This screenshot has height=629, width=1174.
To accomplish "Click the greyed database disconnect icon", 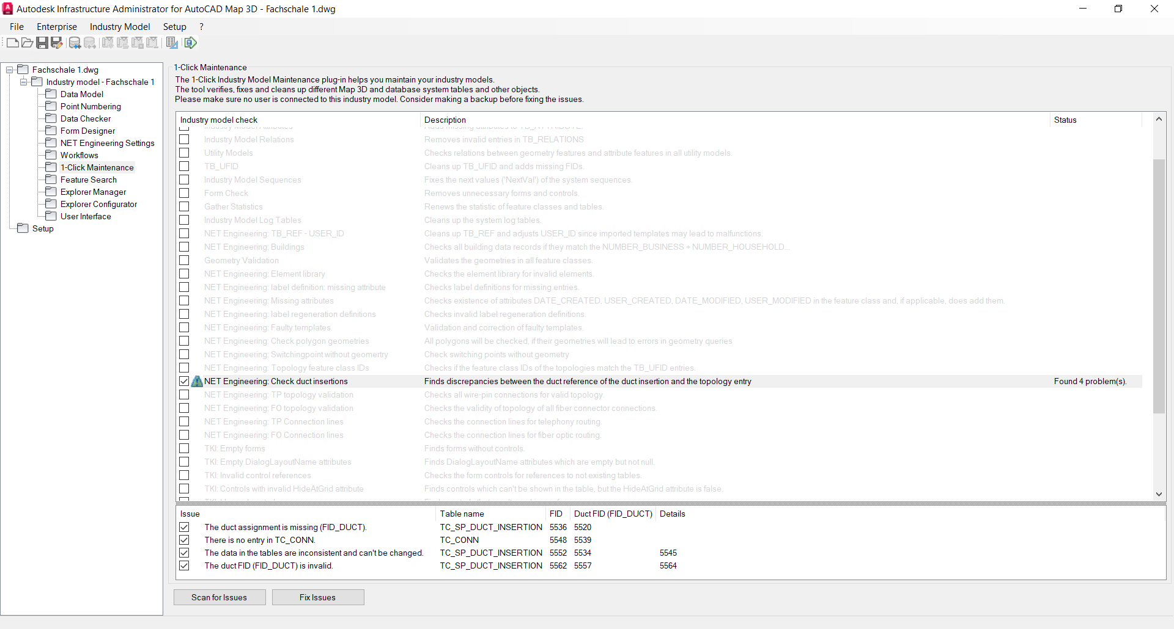I will (90, 43).
